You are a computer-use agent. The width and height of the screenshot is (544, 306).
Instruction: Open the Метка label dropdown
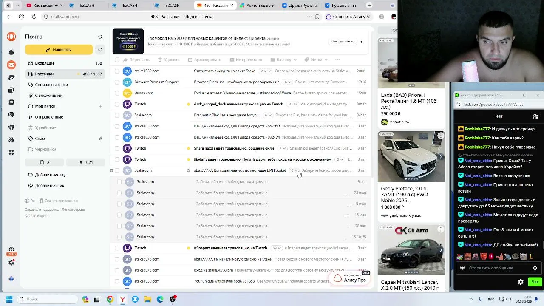pyautogui.click(x=316, y=60)
